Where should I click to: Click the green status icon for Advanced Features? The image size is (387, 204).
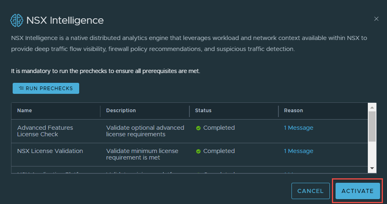tap(198, 128)
